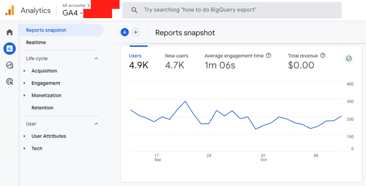Open the Realtime report

(36, 43)
